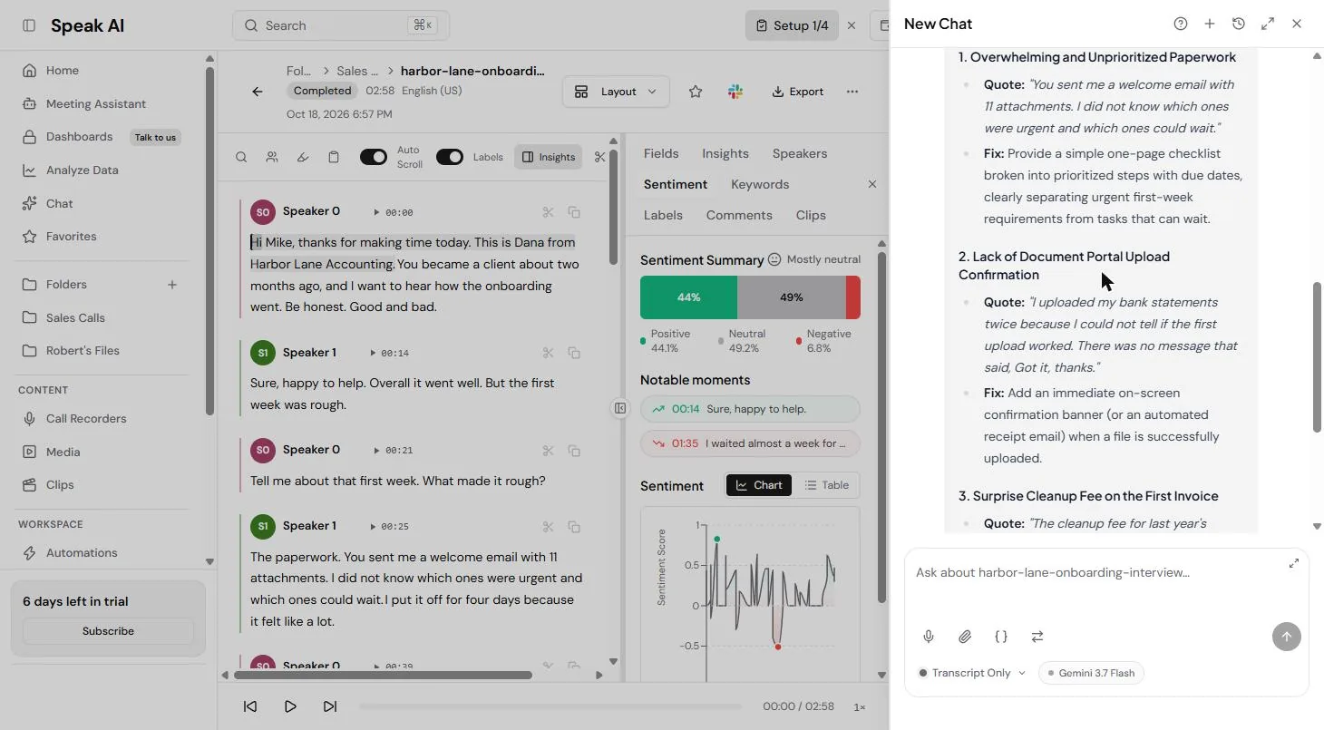This screenshot has width=1324, height=730.
Task: Click the sidebar collapse icon beside Speak AI
Action: tap(29, 25)
